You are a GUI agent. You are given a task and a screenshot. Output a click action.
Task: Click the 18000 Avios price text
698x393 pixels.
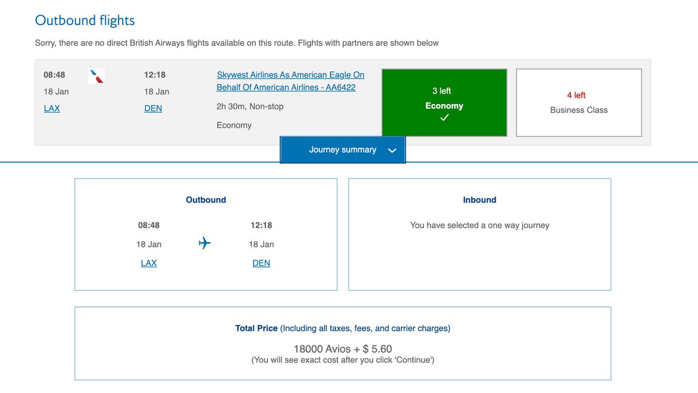[342, 349]
